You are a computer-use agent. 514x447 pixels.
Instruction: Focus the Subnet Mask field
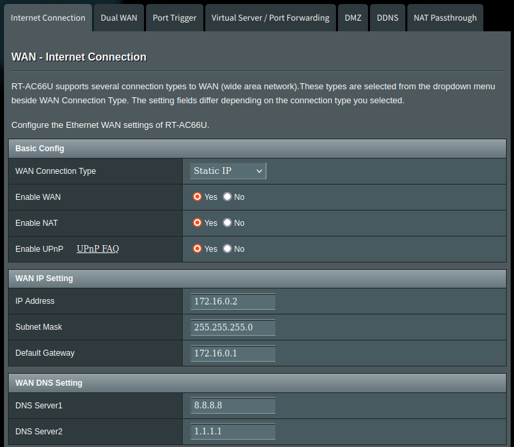click(233, 328)
